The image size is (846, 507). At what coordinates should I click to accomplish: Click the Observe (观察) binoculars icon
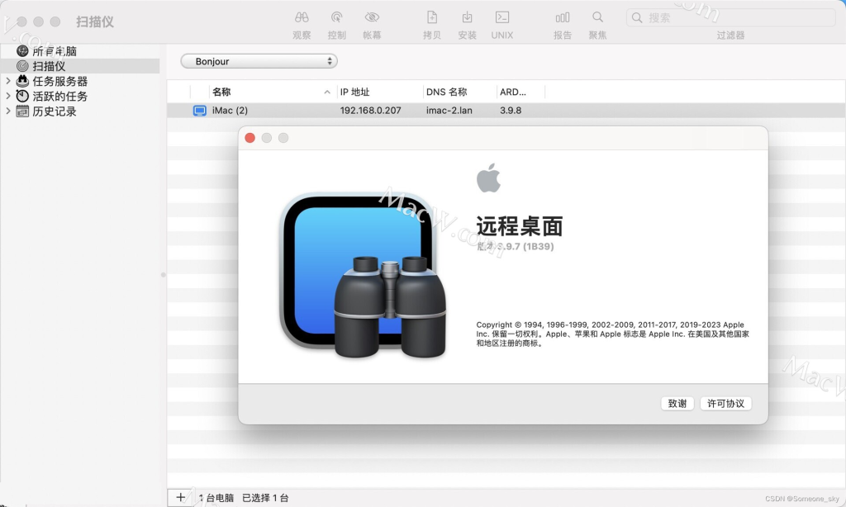(x=302, y=17)
